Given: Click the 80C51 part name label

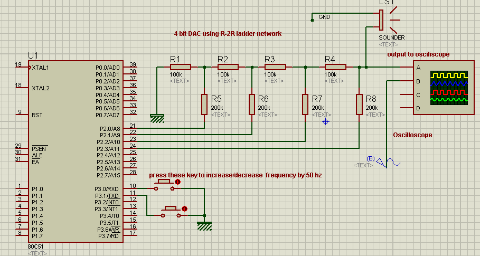Looking at the screenshot, I should click(x=35, y=246).
